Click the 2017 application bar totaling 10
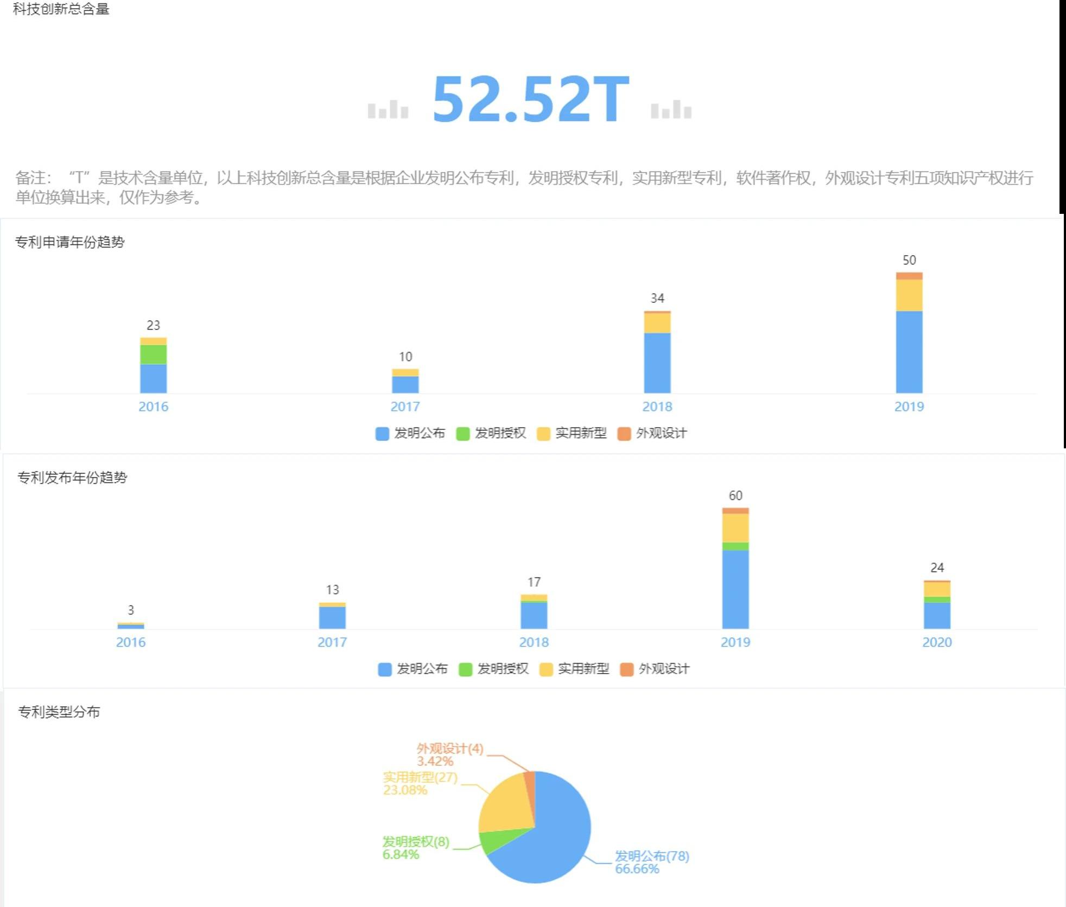 point(405,384)
